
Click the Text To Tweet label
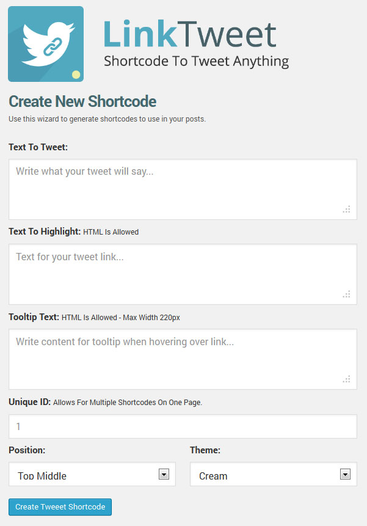(38, 147)
